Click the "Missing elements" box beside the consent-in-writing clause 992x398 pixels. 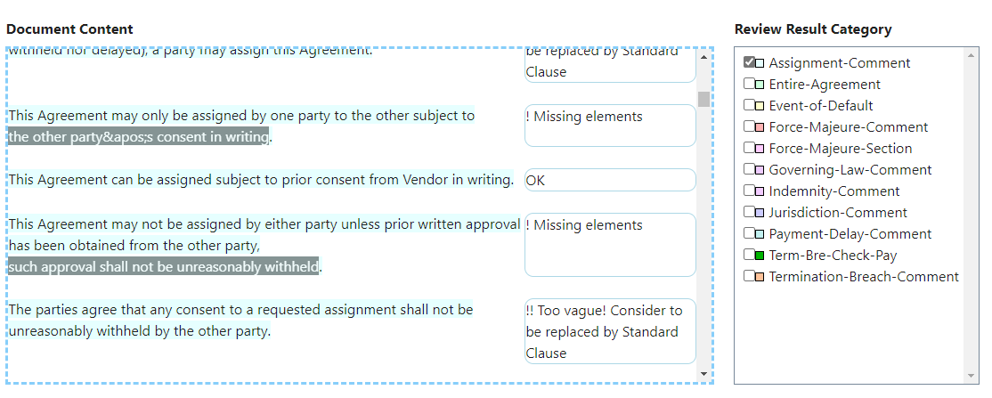[x=609, y=126]
